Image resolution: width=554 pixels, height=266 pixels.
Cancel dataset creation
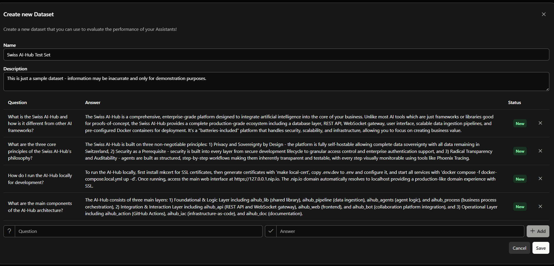[x=519, y=248]
